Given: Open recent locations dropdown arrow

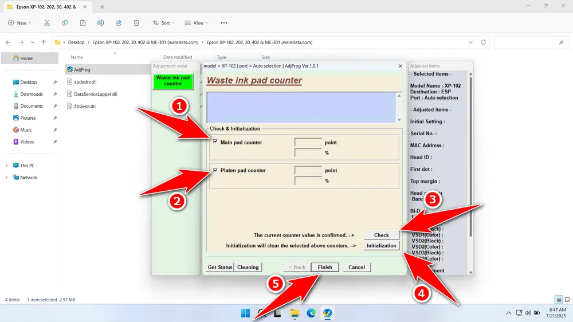Looking at the screenshot, I should tap(33, 42).
